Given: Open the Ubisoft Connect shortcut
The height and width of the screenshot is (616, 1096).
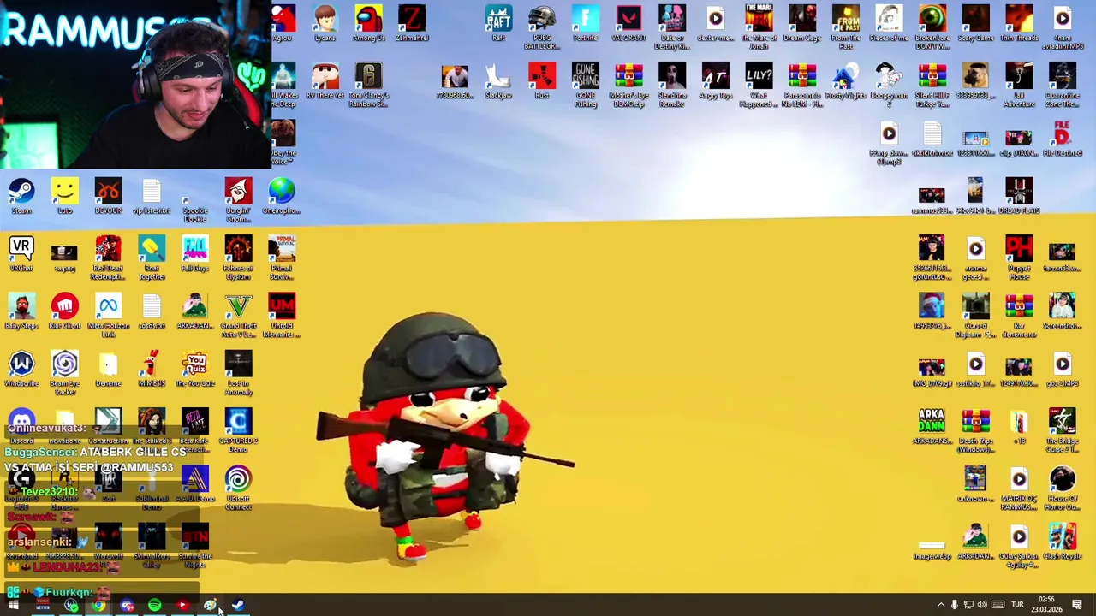Looking at the screenshot, I should click(238, 489).
